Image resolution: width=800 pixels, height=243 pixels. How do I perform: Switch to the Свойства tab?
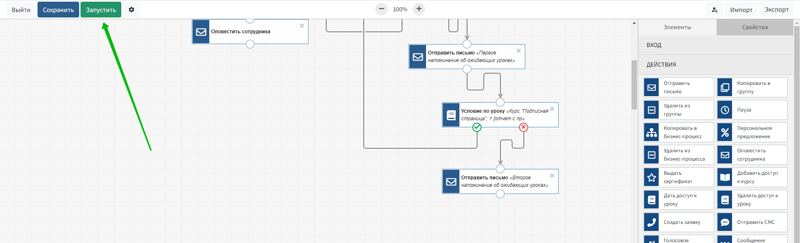[x=755, y=27]
